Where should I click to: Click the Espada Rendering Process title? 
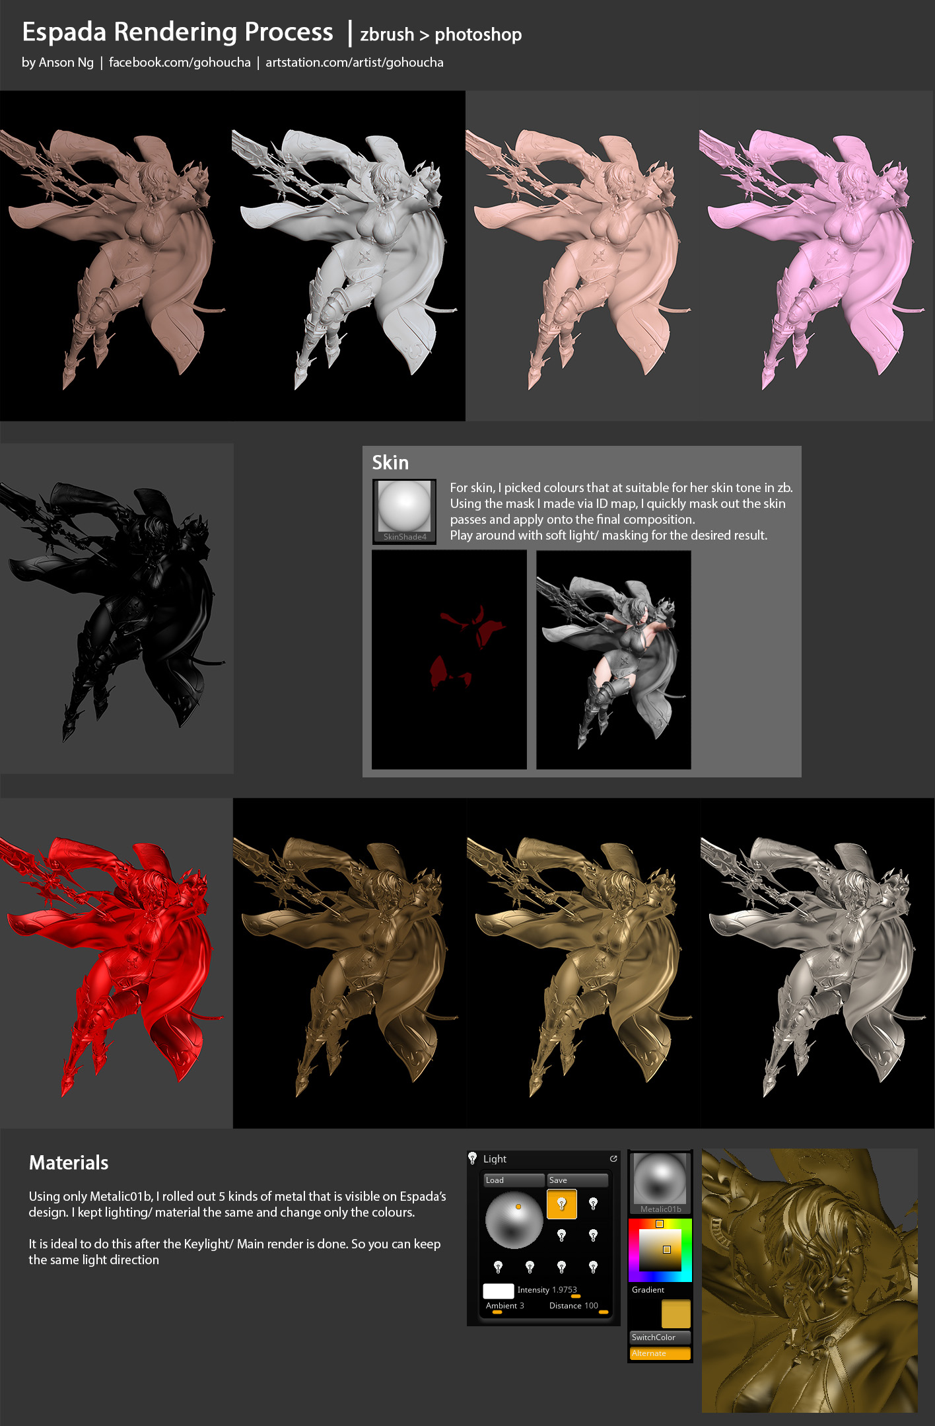click(x=178, y=32)
